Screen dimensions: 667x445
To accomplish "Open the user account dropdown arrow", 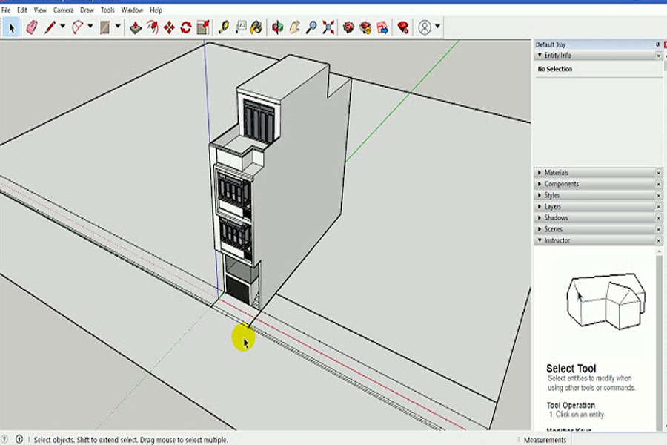I will click(x=437, y=27).
